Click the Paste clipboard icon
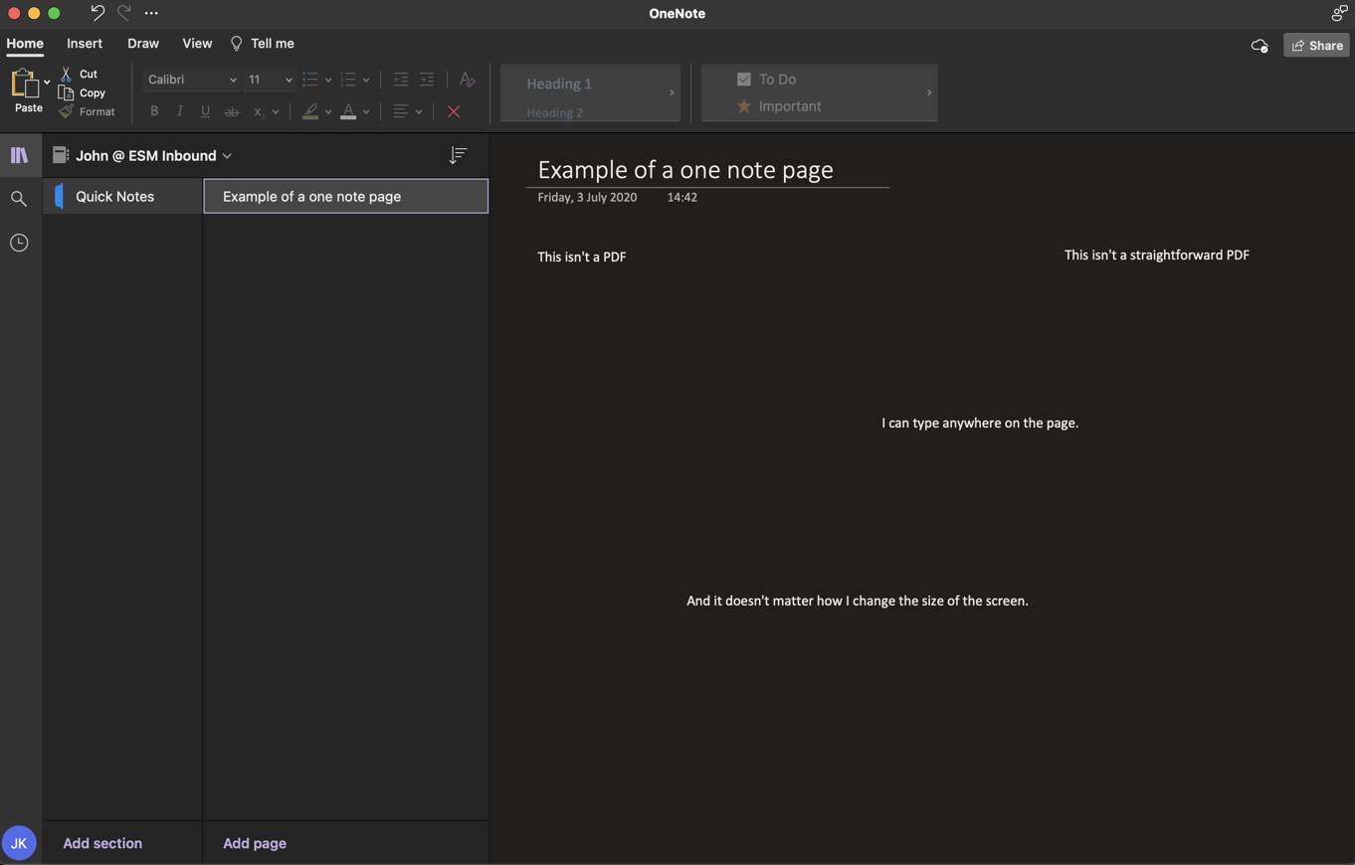The height and width of the screenshot is (865, 1355). click(x=24, y=84)
